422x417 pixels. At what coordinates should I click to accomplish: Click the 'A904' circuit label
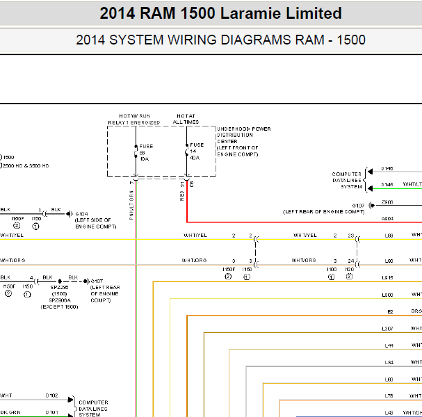(387, 219)
